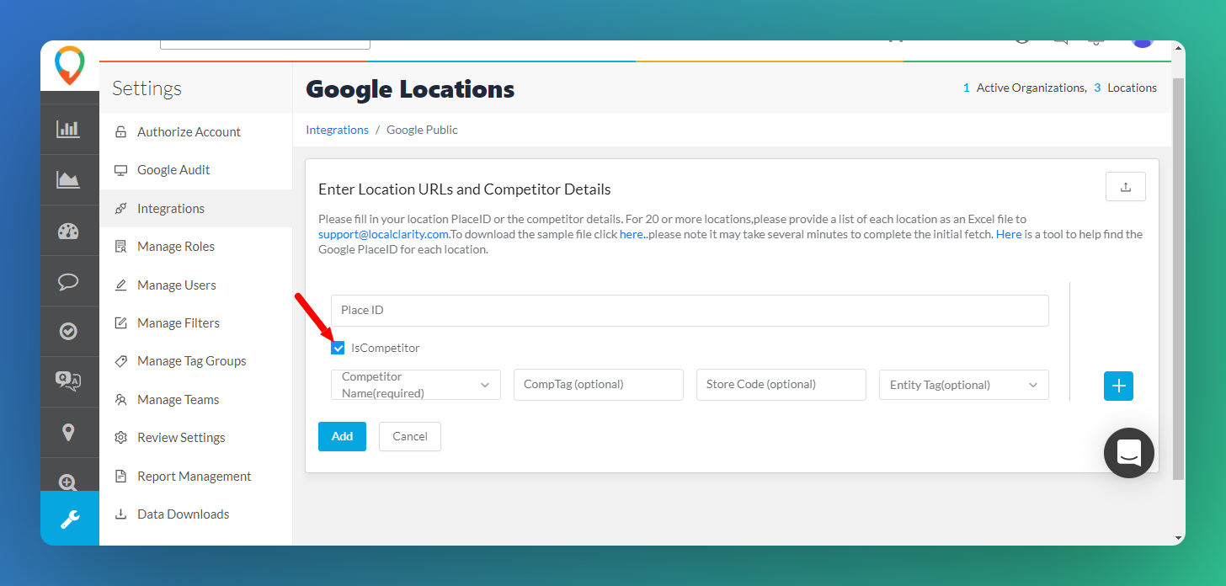
Task: Focus the Place ID input field
Action: [690, 311]
